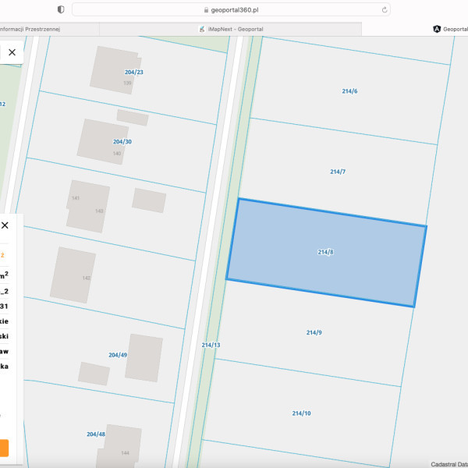The width and height of the screenshot is (468, 468).
Task: Click the geoportal360.pl address bar
Action: pos(231,10)
